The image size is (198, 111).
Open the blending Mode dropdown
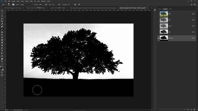(x=26, y=5)
